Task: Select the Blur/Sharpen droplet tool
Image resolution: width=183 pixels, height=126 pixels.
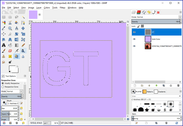Action: coord(23,57)
